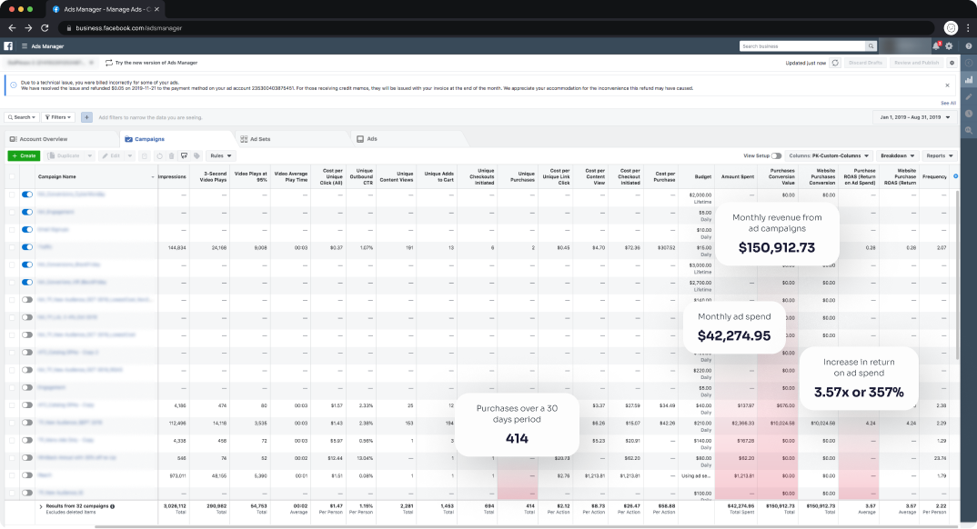Check the select-all campaigns checkbox in header
Screen dimensions: 977x529
tap(12, 176)
